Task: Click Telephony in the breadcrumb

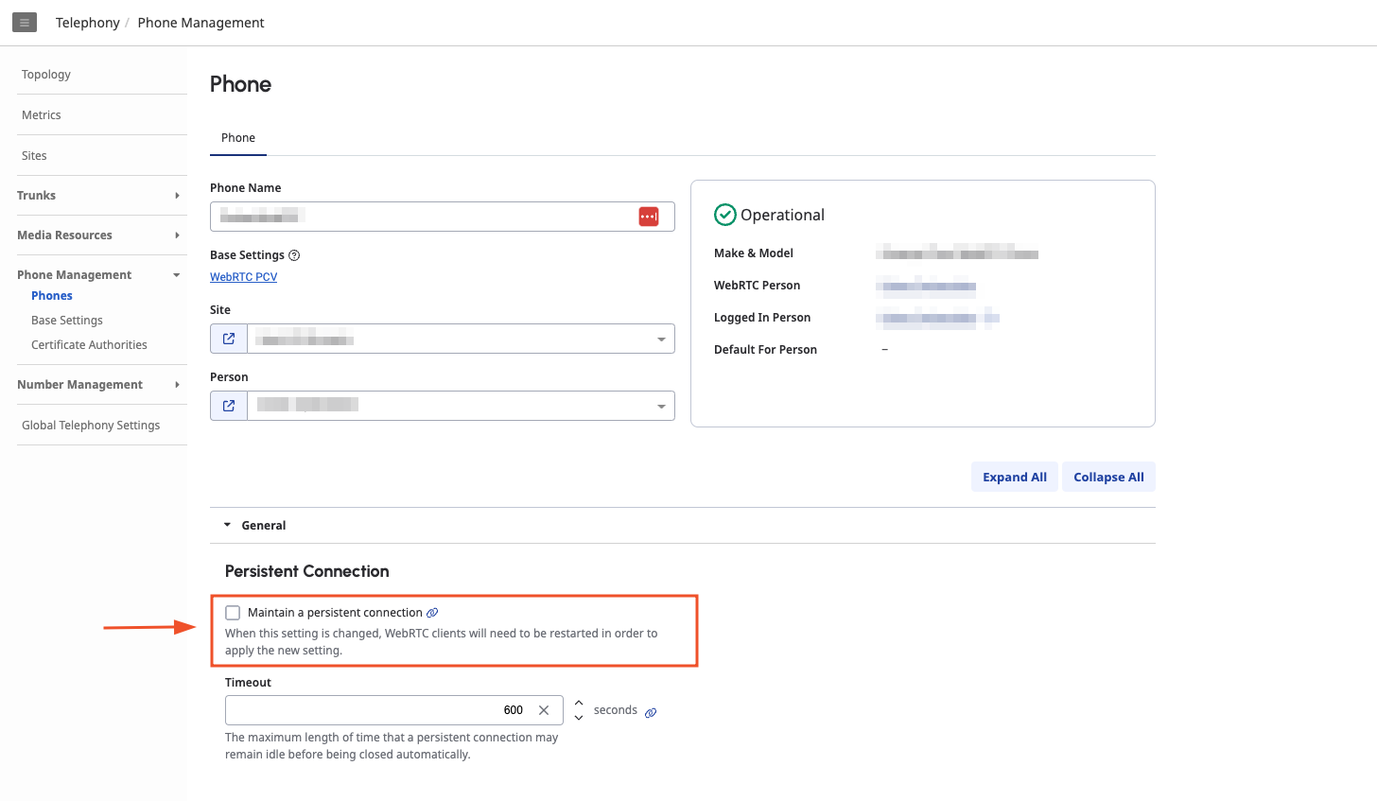Action: (x=88, y=23)
